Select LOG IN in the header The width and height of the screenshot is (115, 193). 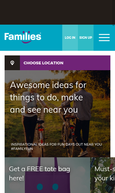point(70,38)
